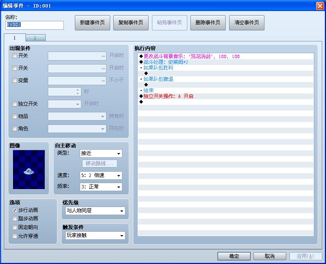Enable the 物品 condition checkbox

point(14,116)
